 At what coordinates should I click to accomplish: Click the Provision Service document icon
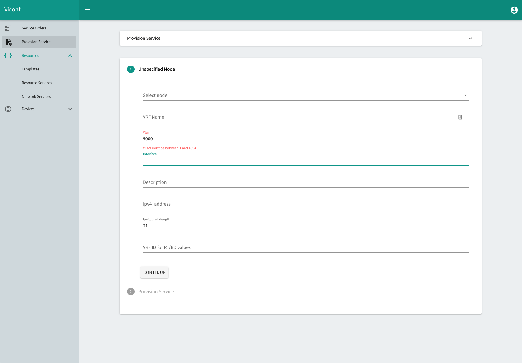(8, 42)
